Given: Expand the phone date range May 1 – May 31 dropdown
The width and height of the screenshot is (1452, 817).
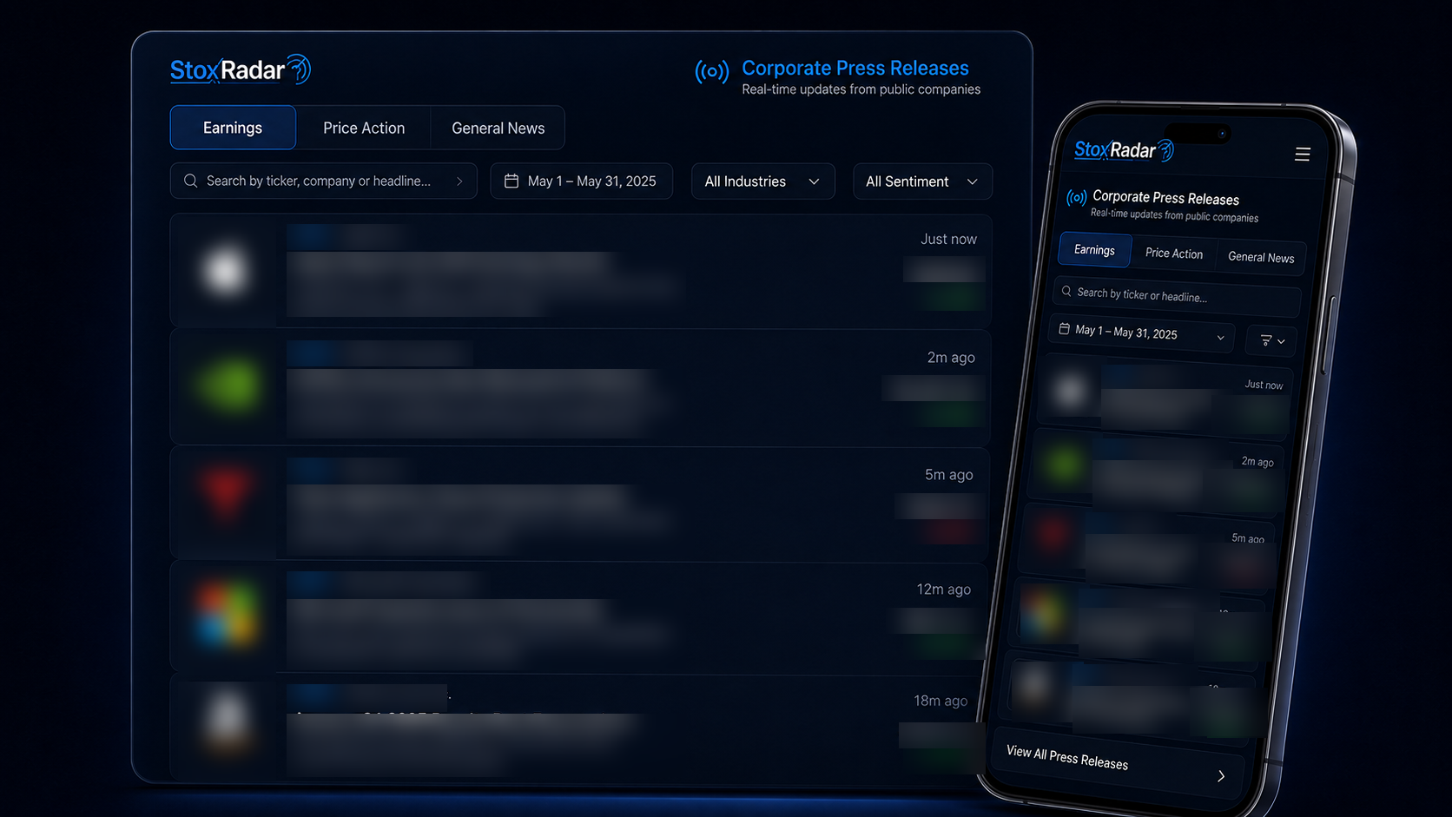Looking at the screenshot, I should (x=1141, y=333).
